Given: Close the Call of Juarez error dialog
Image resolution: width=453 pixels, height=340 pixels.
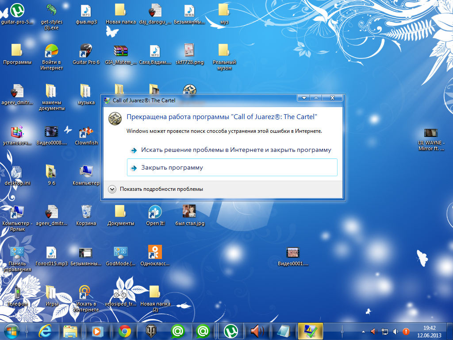Looking at the screenshot, I should [x=333, y=98].
